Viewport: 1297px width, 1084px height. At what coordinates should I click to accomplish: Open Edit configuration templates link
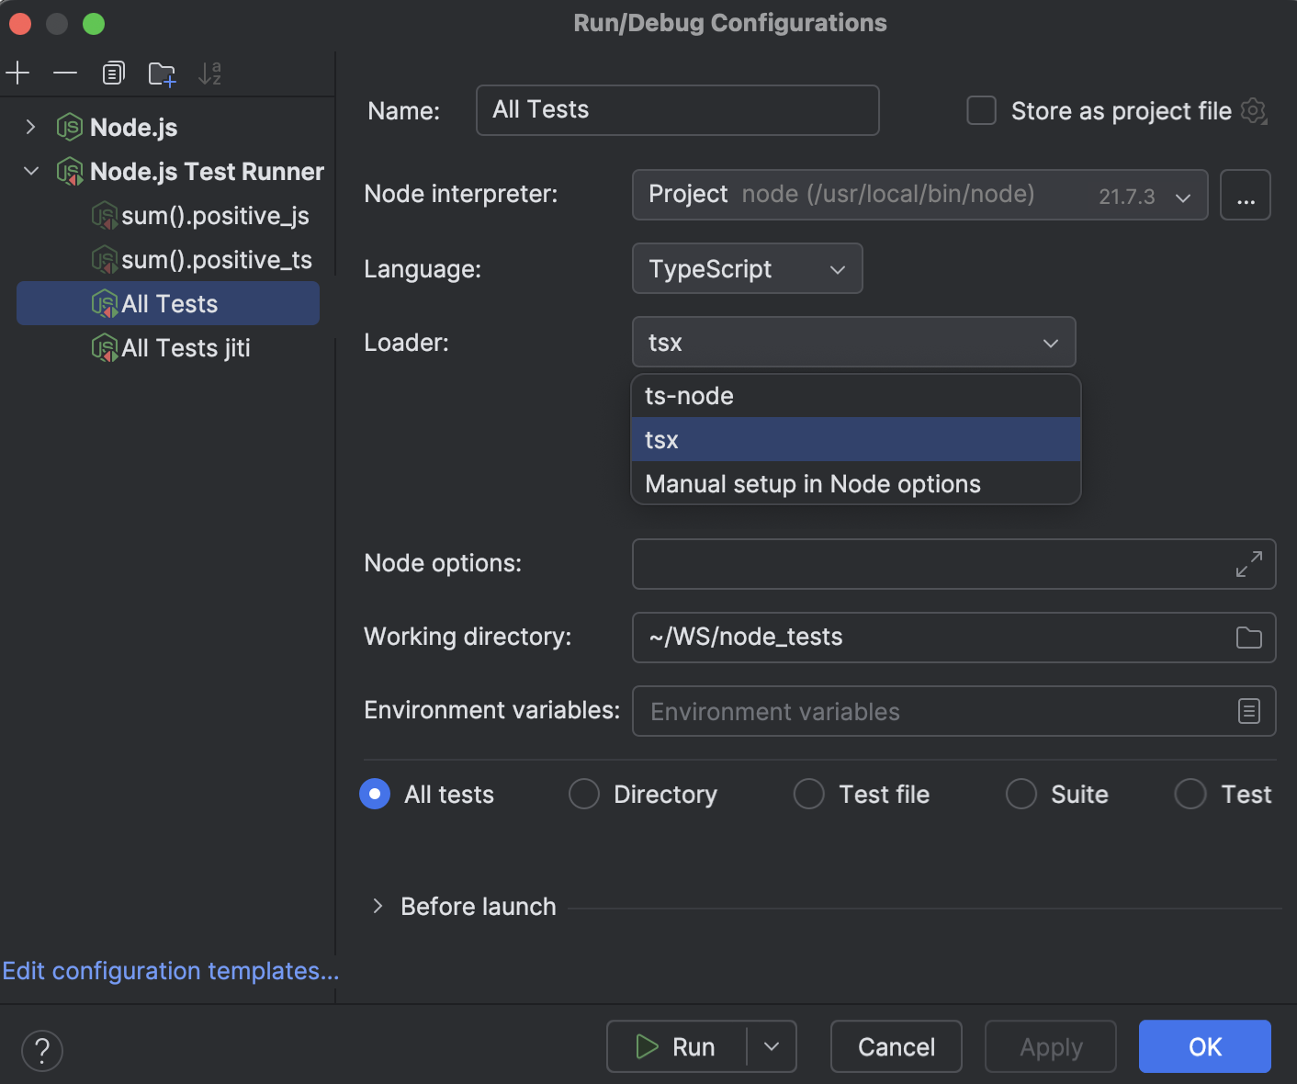coord(171,971)
